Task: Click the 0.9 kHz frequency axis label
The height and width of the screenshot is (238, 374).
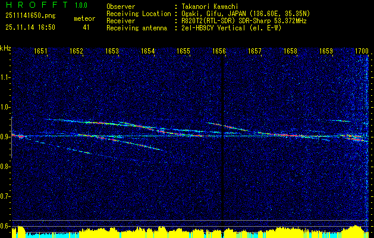Action: tap(5, 137)
